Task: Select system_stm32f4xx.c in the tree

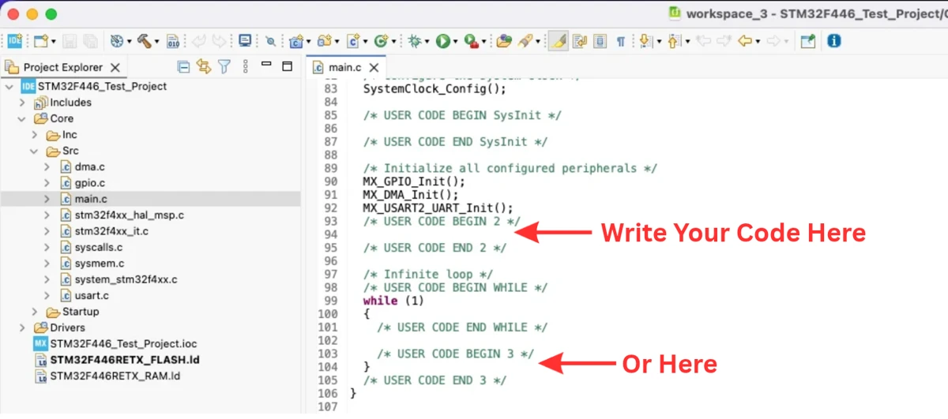Action: pyautogui.click(x=126, y=279)
